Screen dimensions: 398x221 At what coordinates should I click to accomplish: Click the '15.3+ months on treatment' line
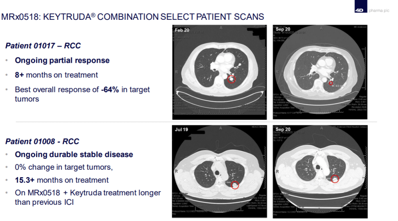click(62, 180)
